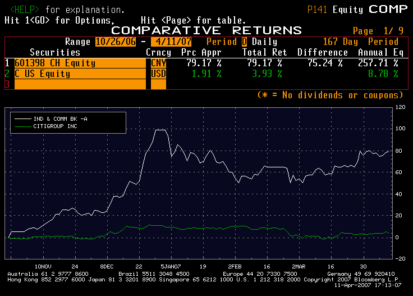Click the 1.91 % price appreciation value
This screenshot has height=296, width=413.
[206, 74]
